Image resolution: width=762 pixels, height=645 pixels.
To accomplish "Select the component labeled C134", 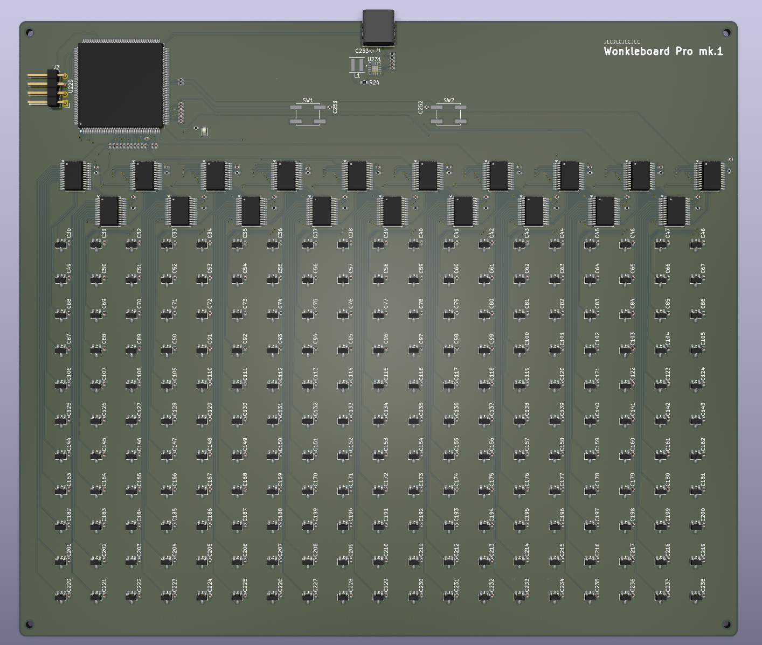I will 378,420.
